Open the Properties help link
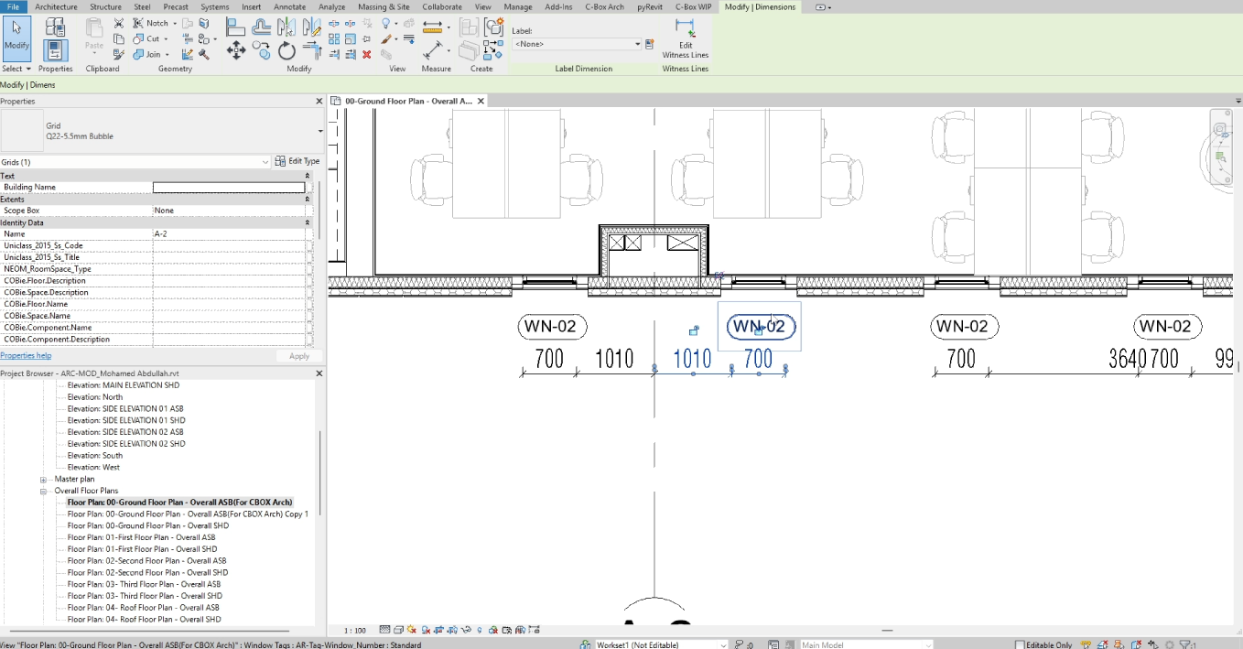1243x649 pixels. (26, 355)
